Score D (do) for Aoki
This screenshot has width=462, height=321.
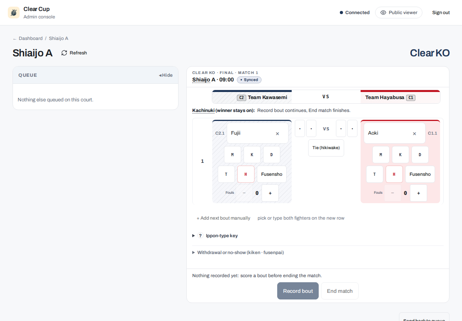420,155
